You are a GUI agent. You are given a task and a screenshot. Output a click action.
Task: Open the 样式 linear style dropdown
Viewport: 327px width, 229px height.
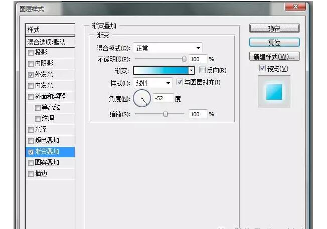click(152, 83)
